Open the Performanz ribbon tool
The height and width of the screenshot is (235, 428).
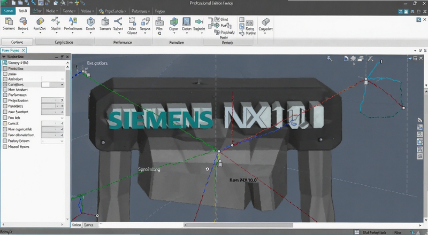(x=73, y=21)
